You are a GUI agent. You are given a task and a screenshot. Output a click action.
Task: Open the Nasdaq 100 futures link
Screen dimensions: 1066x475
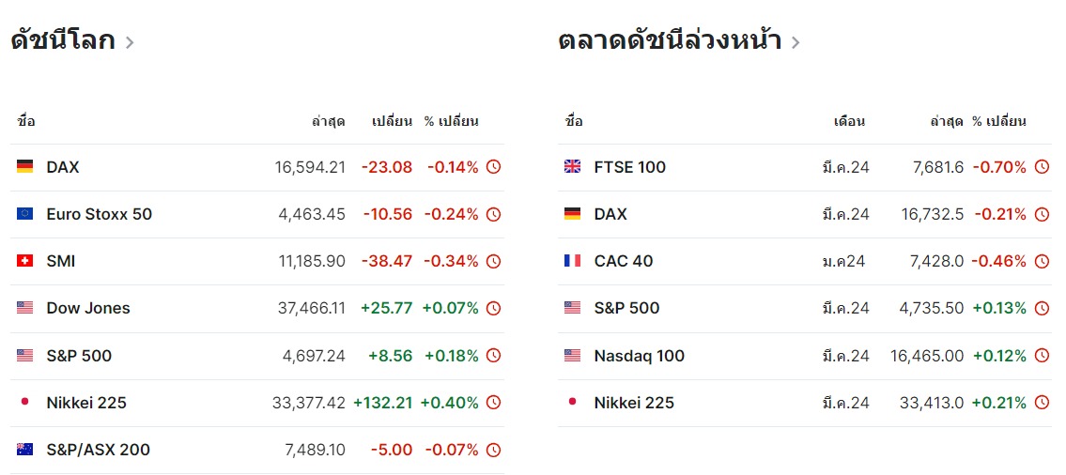(639, 356)
